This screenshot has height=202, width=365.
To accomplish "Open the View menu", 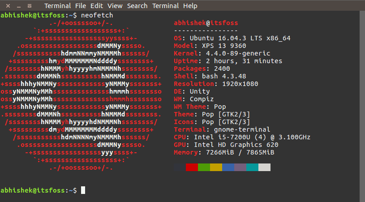I will [115, 6].
